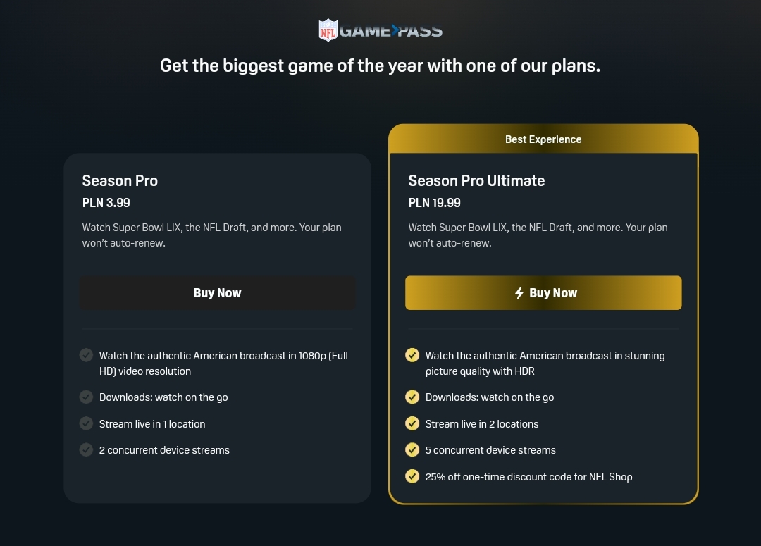The width and height of the screenshot is (761, 546).
Task: Click the headline about the biggest game
Action: (x=380, y=66)
